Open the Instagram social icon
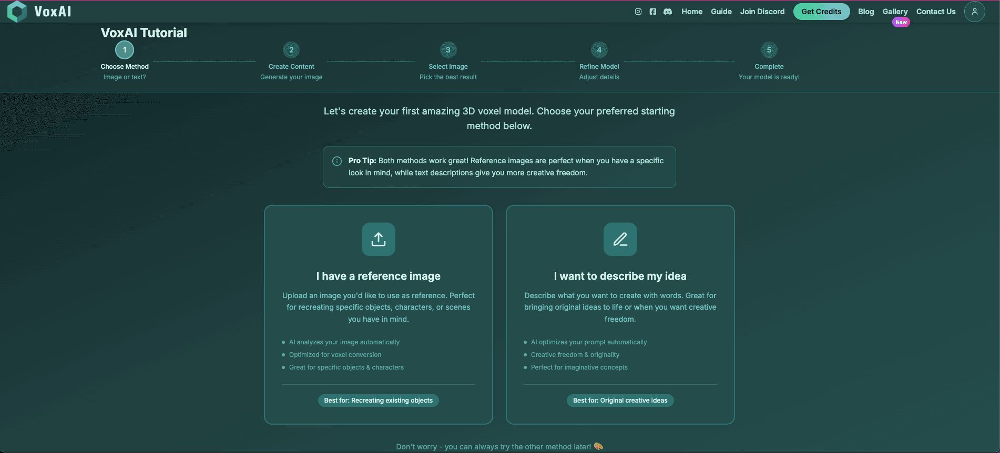This screenshot has height=453, width=1000. click(x=638, y=12)
